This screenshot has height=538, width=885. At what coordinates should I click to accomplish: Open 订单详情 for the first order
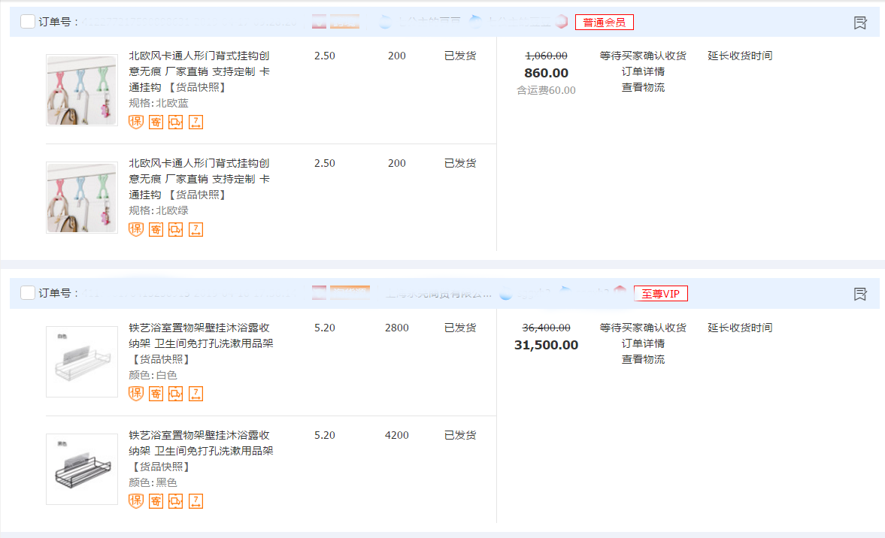pos(643,71)
